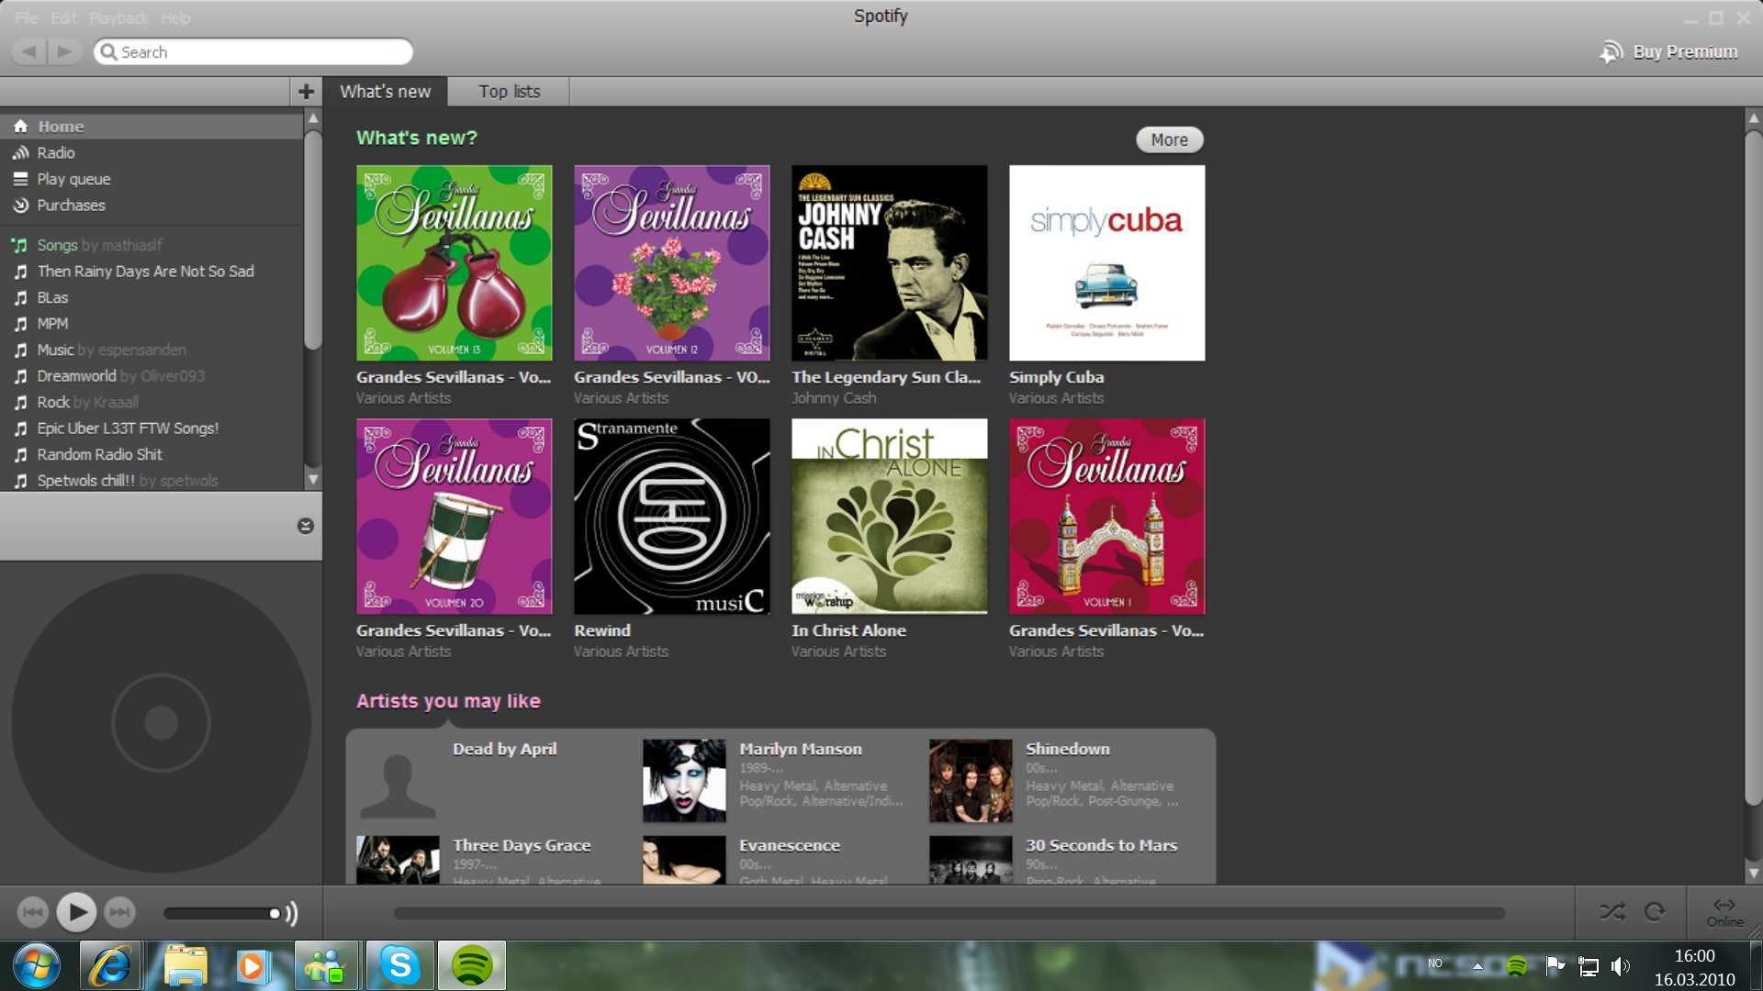Viewport: 1763px width, 991px height.
Task: Open Internet Explorer from taskbar
Action: click(111, 965)
